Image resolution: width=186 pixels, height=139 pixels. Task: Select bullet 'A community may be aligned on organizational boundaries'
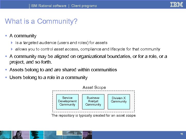(x=88, y=59)
